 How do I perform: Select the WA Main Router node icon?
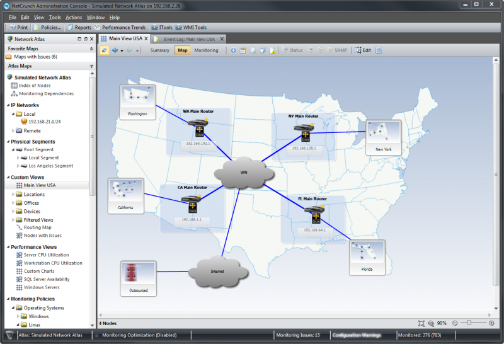tap(198, 128)
